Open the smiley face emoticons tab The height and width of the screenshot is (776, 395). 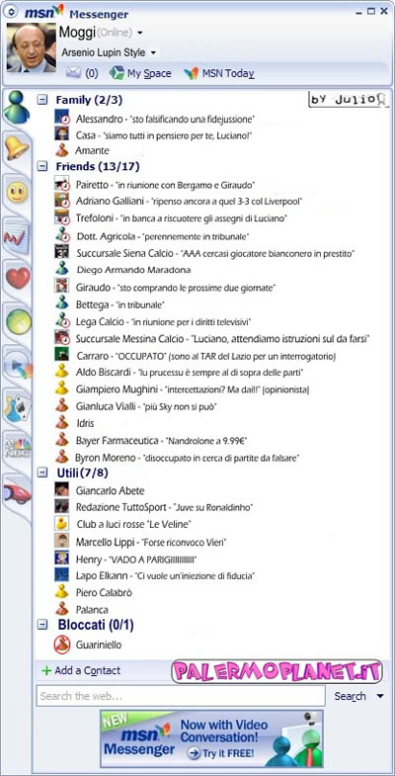tap(18, 192)
